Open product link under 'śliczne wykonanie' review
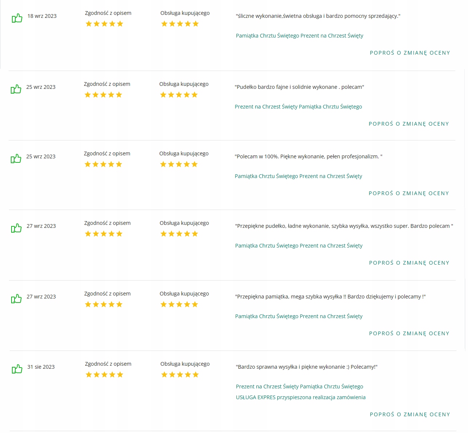Image resolution: width=468 pixels, height=433 pixels. pos(299,36)
